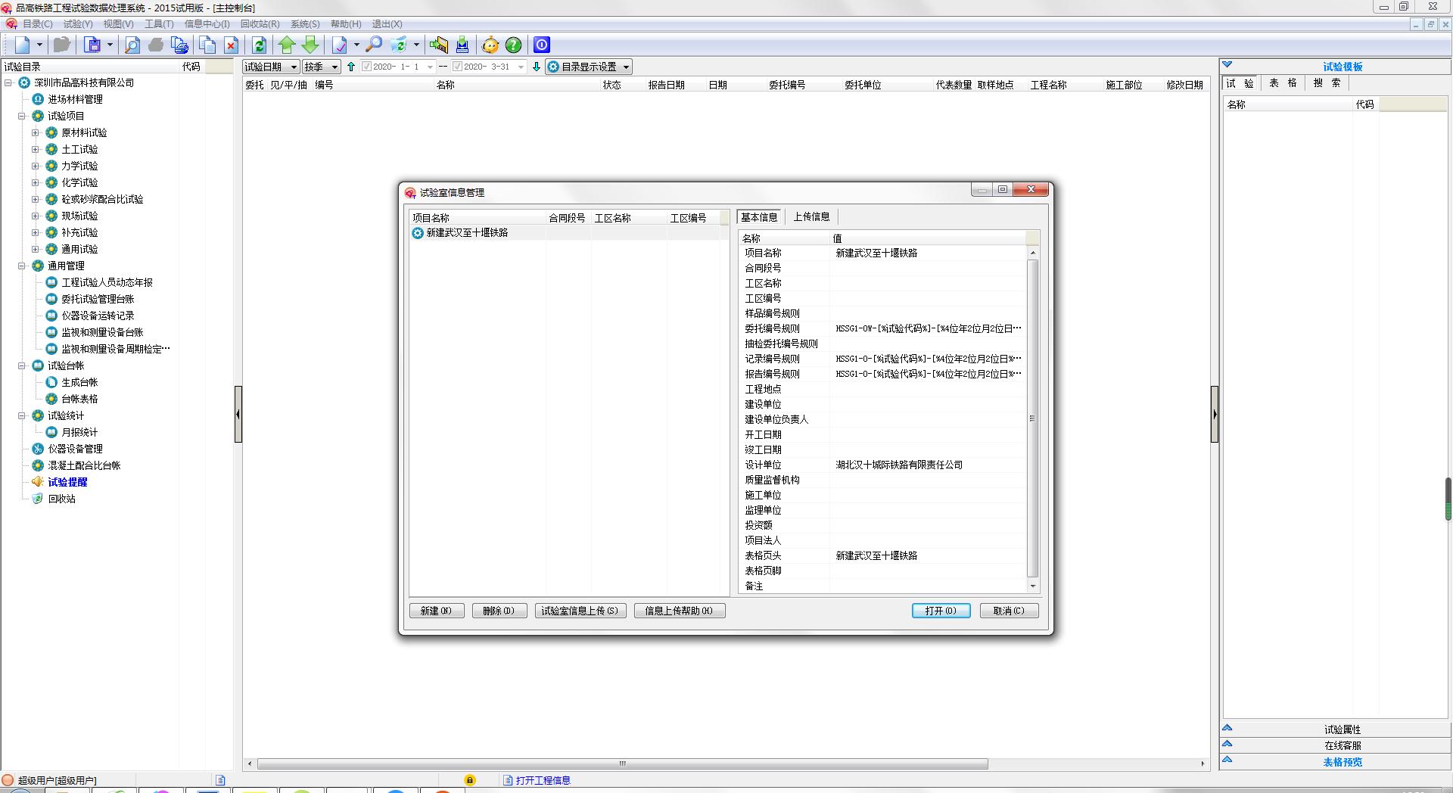1453x793 pixels.
Task: Switch to the 上传信息 tab
Action: tap(811, 217)
